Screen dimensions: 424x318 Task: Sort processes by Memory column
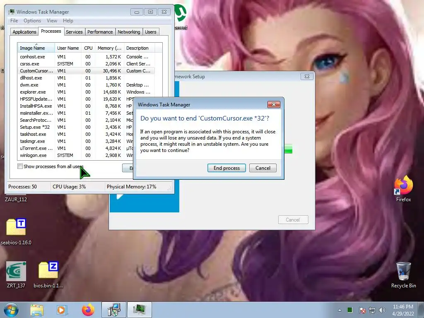point(109,48)
